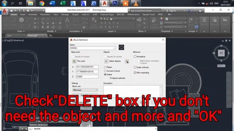Screen dimensions: 234x131
Task: Click the command line customize wrench icon
Action: coord(26,129)
